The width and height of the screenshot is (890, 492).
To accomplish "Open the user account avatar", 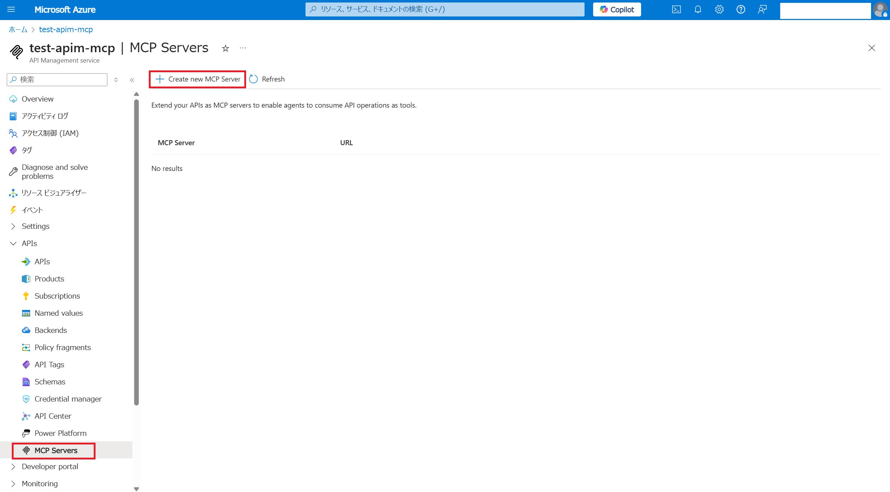I will (880, 10).
